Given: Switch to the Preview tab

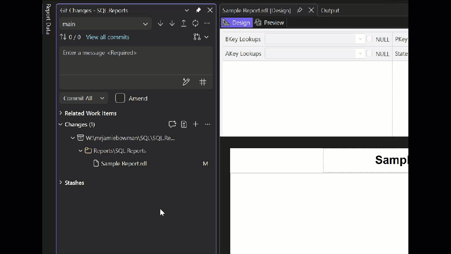Looking at the screenshot, I should pos(270,23).
